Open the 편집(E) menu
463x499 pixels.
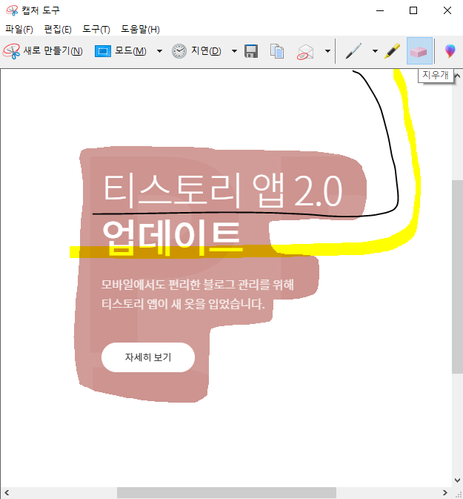pyautogui.click(x=58, y=30)
